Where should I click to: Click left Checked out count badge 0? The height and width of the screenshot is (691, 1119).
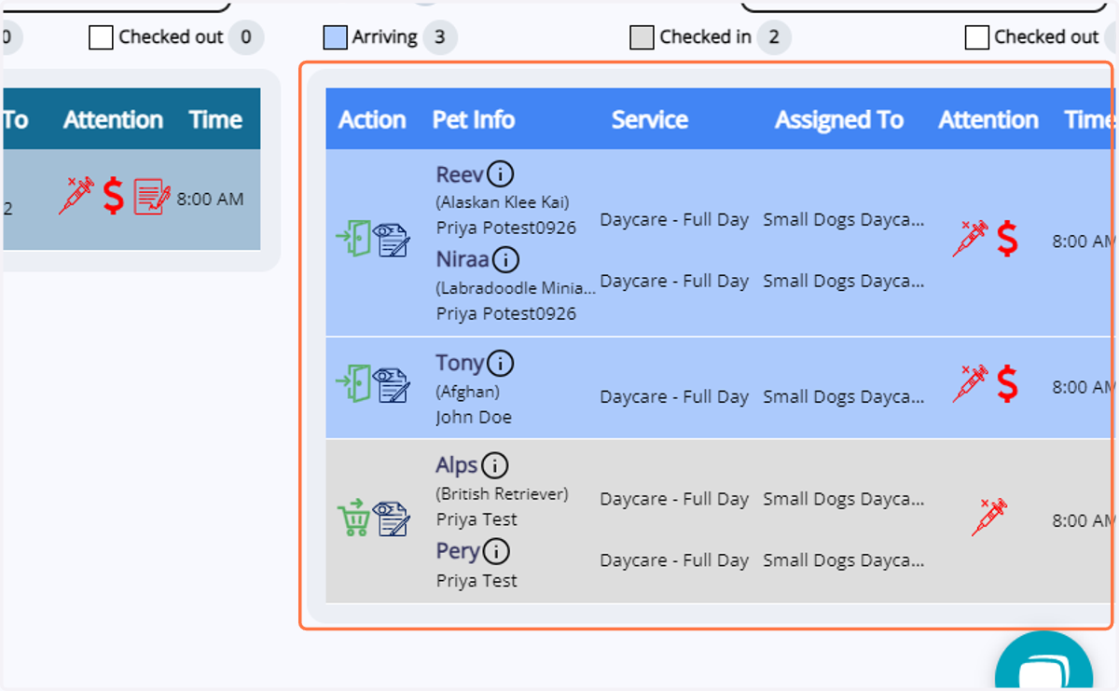(x=246, y=37)
